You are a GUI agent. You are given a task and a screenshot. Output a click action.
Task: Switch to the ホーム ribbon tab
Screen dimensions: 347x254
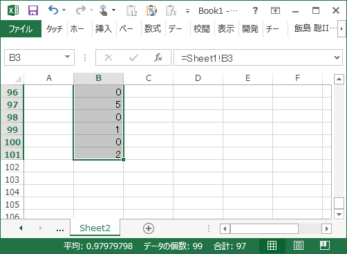[77, 29]
